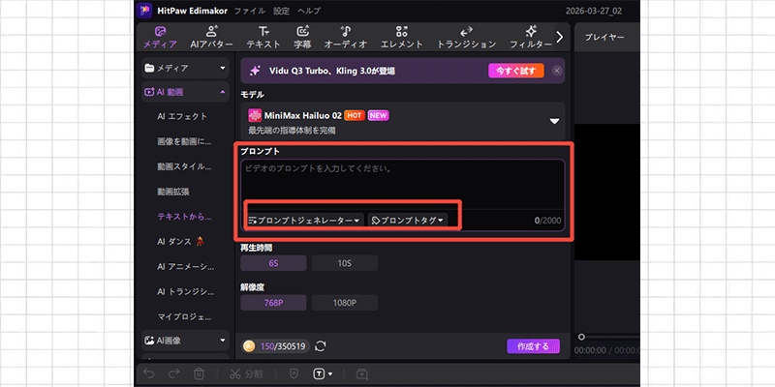Click the trash delete icon

click(199, 373)
